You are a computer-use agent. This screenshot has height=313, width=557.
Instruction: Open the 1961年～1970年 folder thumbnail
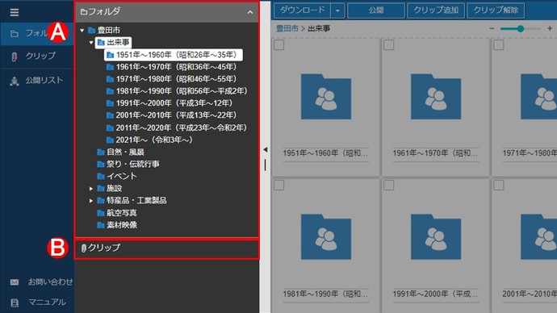pyautogui.click(x=436, y=97)
